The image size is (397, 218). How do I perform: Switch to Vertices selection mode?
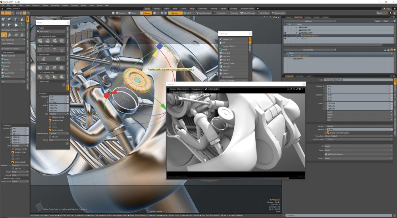(x=120, y=13)
